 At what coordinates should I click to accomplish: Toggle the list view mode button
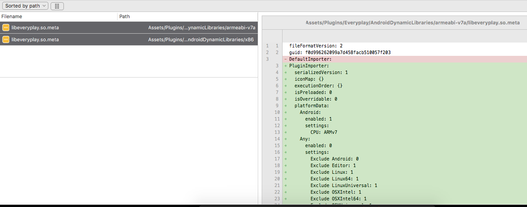[57, 6]
